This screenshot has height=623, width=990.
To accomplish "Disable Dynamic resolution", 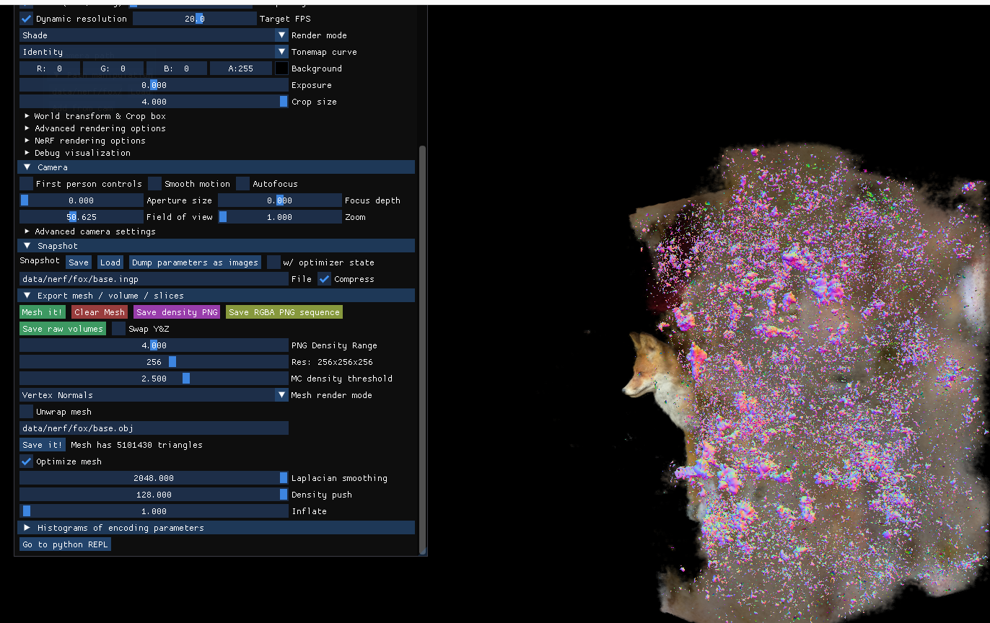I will (x=26, y=18).
